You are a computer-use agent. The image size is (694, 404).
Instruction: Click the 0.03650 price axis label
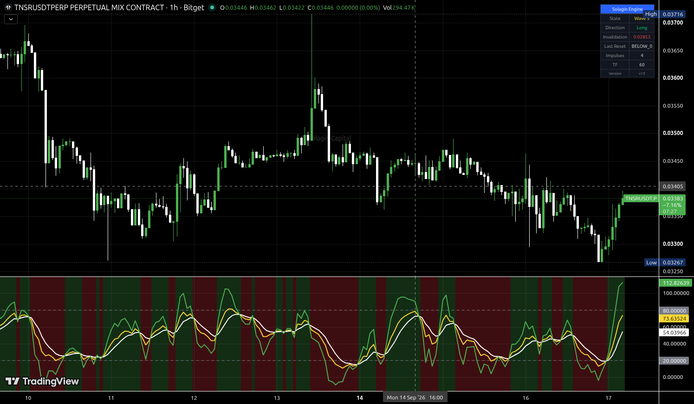pyautogui.click(x=673, y=51)
